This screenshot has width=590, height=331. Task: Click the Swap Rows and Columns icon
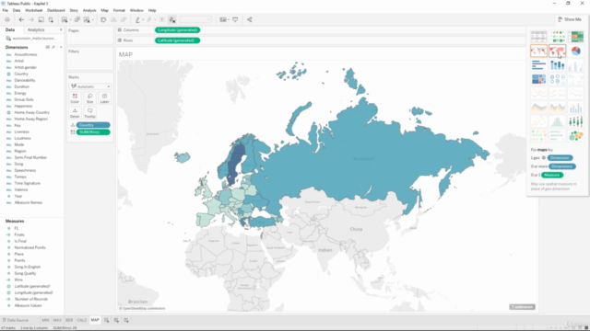point(103,19)
